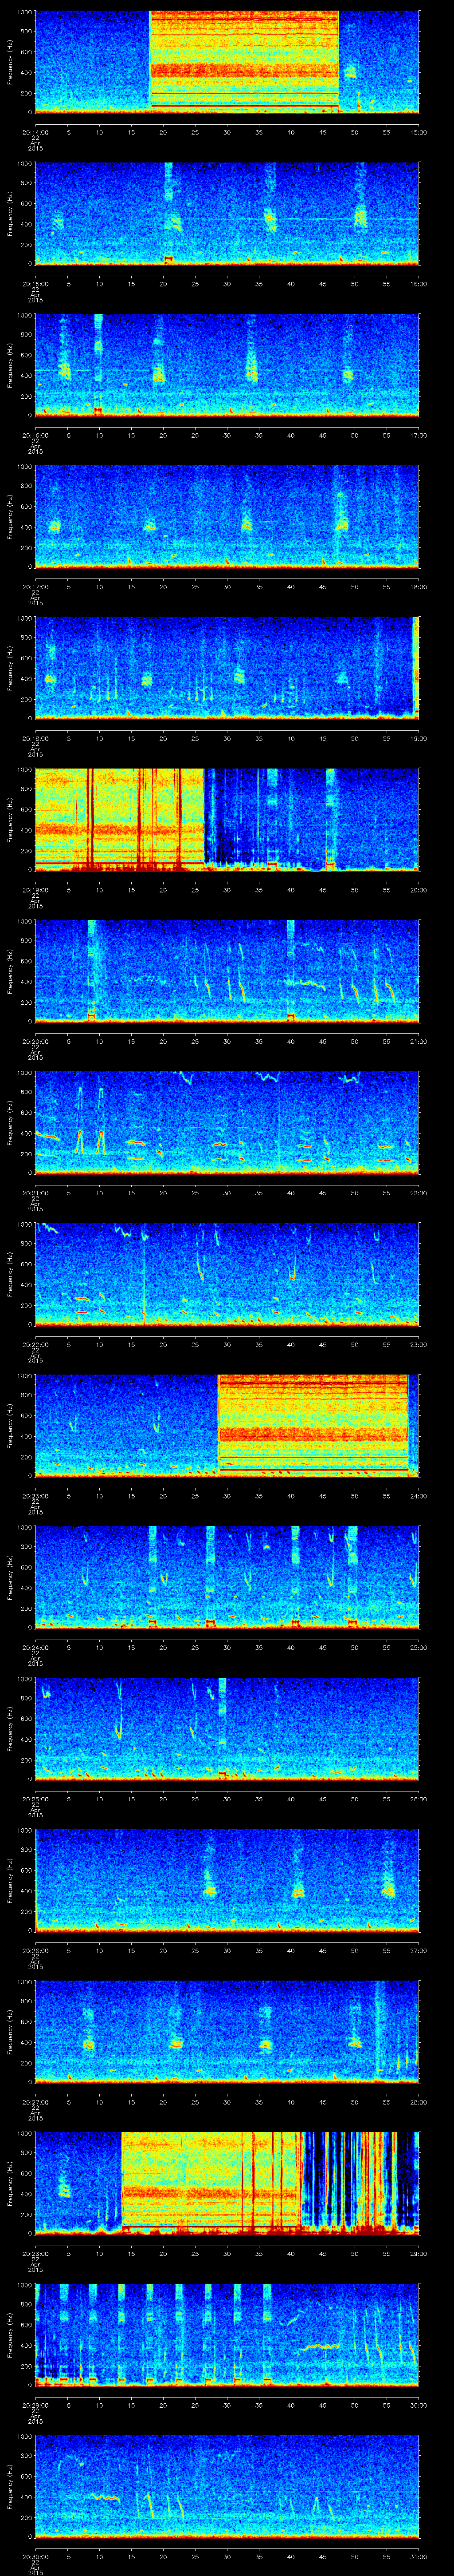Pick the spectrogram panel starting at 20:20:00

(x=227, y=971)
